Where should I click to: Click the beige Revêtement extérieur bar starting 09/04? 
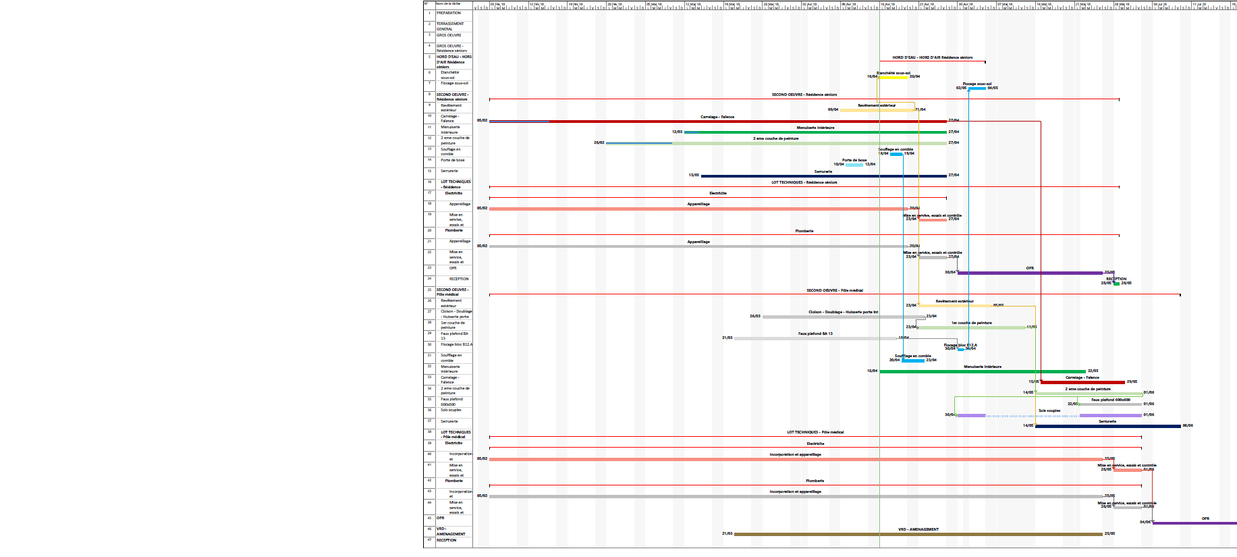coord(877,110)
